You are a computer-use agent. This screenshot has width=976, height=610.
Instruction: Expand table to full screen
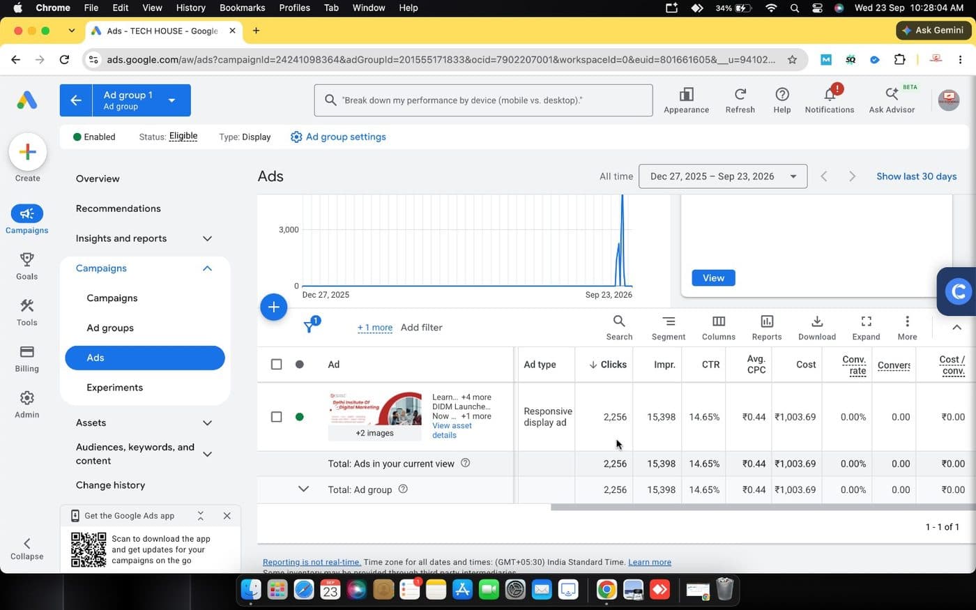[866, 328]
